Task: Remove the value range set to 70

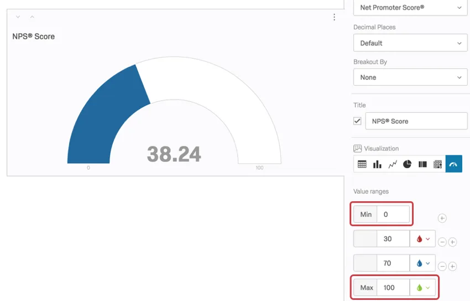Action: [x=442, y=266]
